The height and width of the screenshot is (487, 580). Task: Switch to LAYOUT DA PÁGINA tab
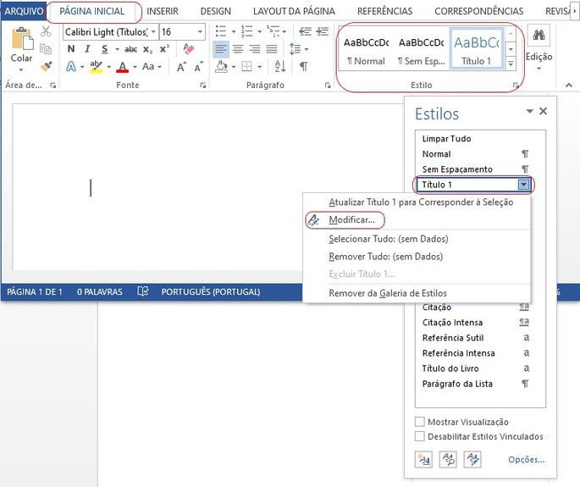[x=294, y=11]
